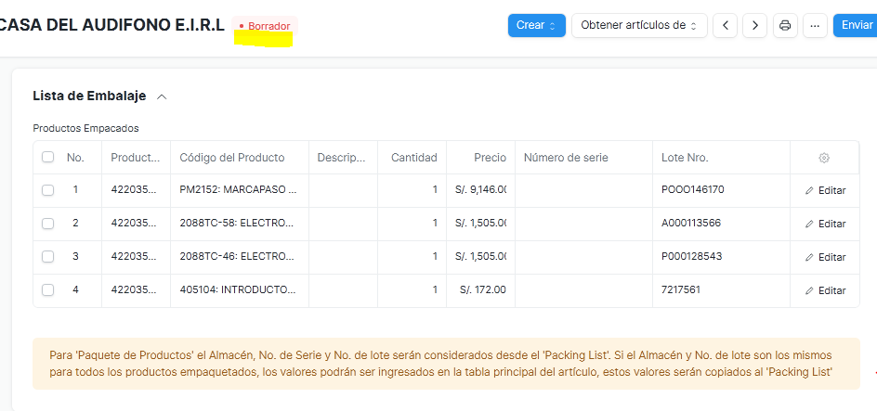Open the Crear dropdown
877x411 pixels.
pos(536,25)
